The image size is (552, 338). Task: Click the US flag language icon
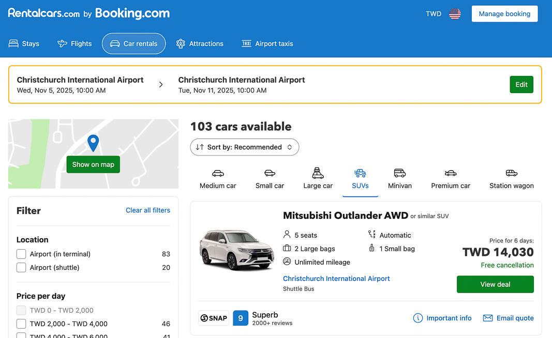pyautogui.click(x=455, y=14)
